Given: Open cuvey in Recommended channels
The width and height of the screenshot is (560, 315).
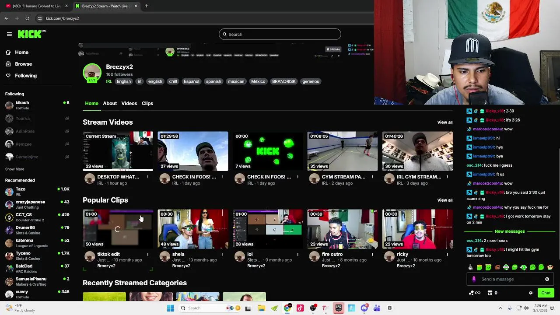Looking at the screenshot, I should 37,294.
